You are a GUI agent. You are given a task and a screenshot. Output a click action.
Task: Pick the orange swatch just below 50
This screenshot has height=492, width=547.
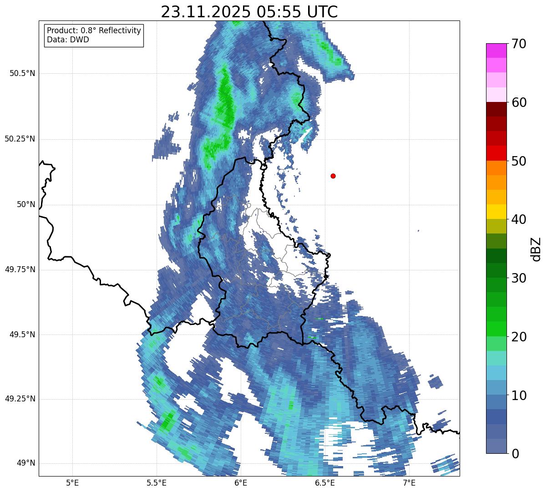496,168
